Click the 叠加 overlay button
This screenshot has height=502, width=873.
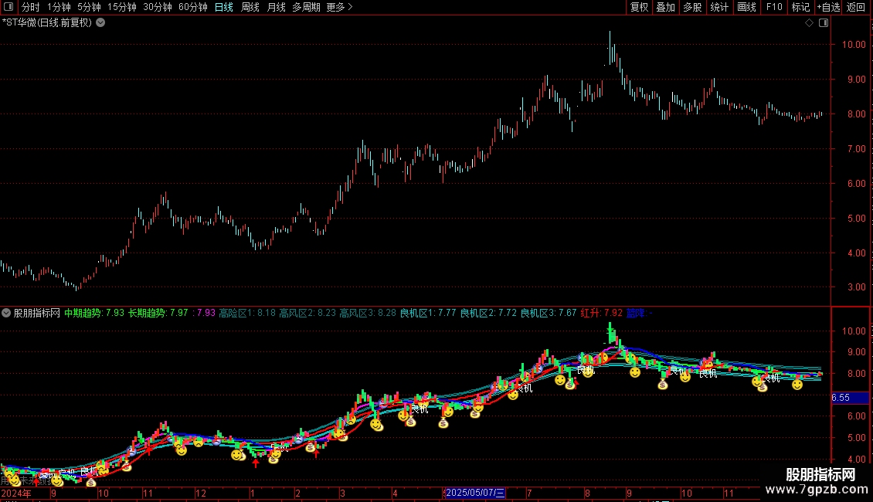[666, 7]
